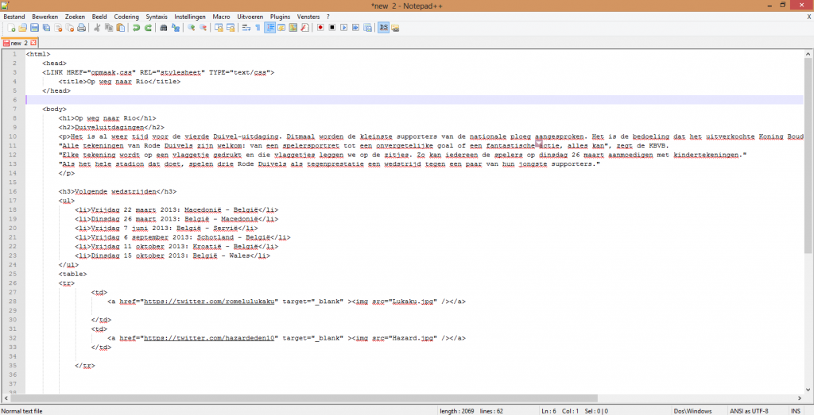Open the Beeld menu

pyautogui.click(x=99, y=17)
